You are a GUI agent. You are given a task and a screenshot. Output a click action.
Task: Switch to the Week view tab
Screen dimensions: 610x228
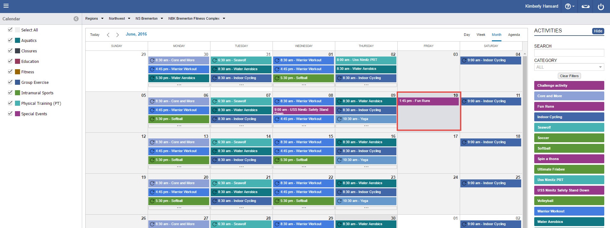481,35
